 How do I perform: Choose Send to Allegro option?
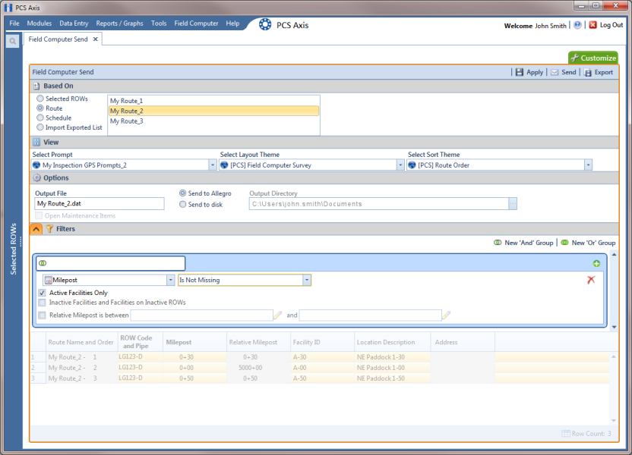(x=182, y=193)
